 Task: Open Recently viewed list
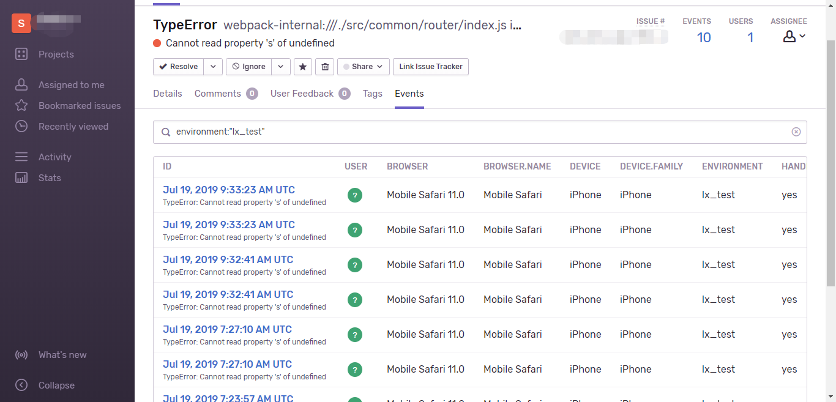click(73, 127)
